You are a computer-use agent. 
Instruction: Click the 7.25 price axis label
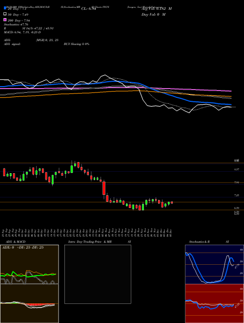pyautogui.click(x=237, y=195)
